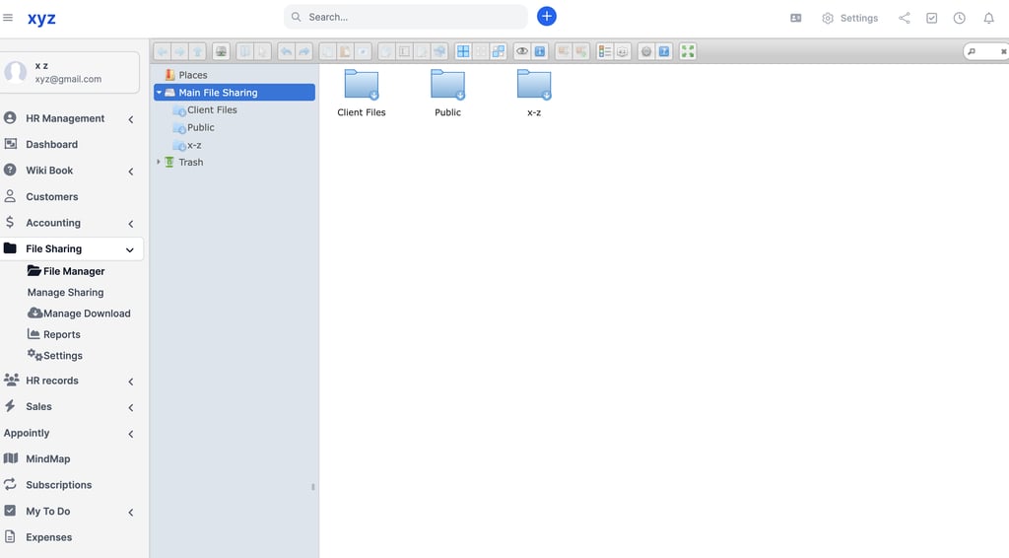Open Customers in the sidebar
The width and height of the screenshot is (1009, 558).
click(x=51, y=196)
